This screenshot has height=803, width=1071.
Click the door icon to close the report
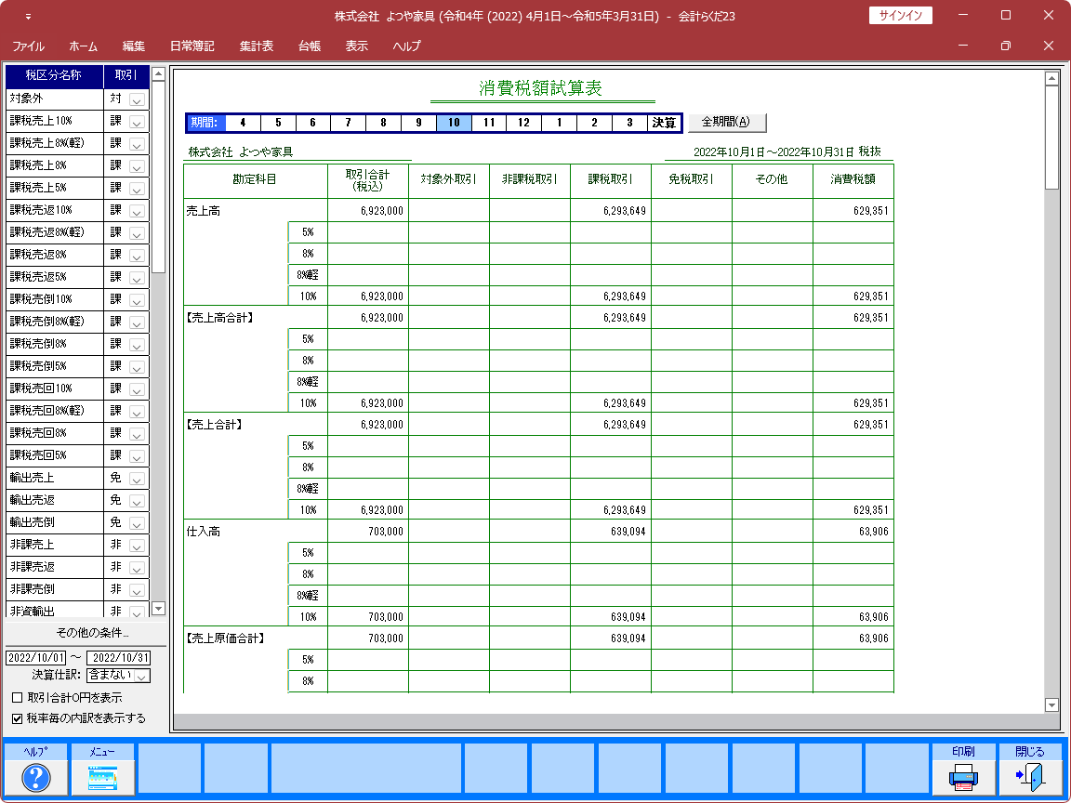1029,778
